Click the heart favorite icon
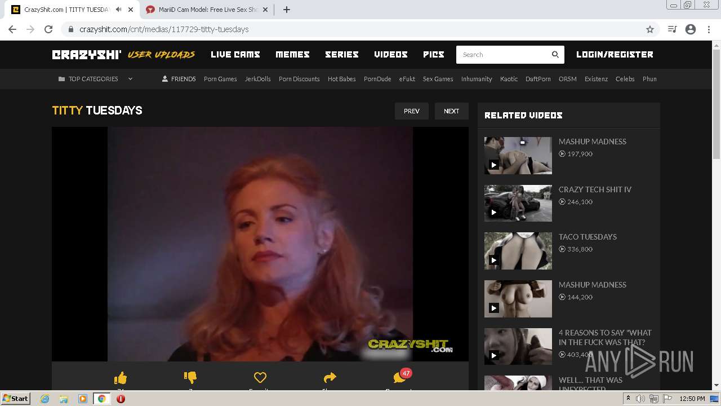Image resolution: width=721 pixels, height=406 pixels. point(260,378)
